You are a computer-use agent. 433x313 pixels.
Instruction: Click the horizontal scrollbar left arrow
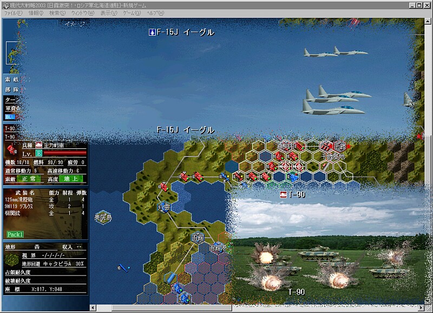[x=93, y=308]
